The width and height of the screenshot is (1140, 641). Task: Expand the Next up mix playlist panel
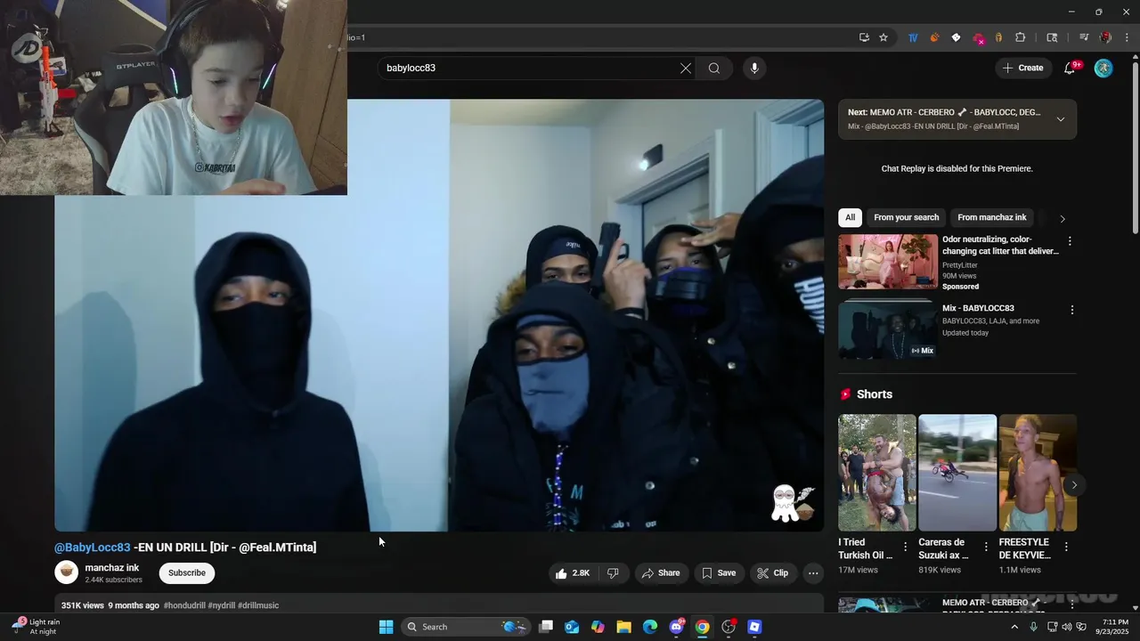click(x=1060, y=119)
